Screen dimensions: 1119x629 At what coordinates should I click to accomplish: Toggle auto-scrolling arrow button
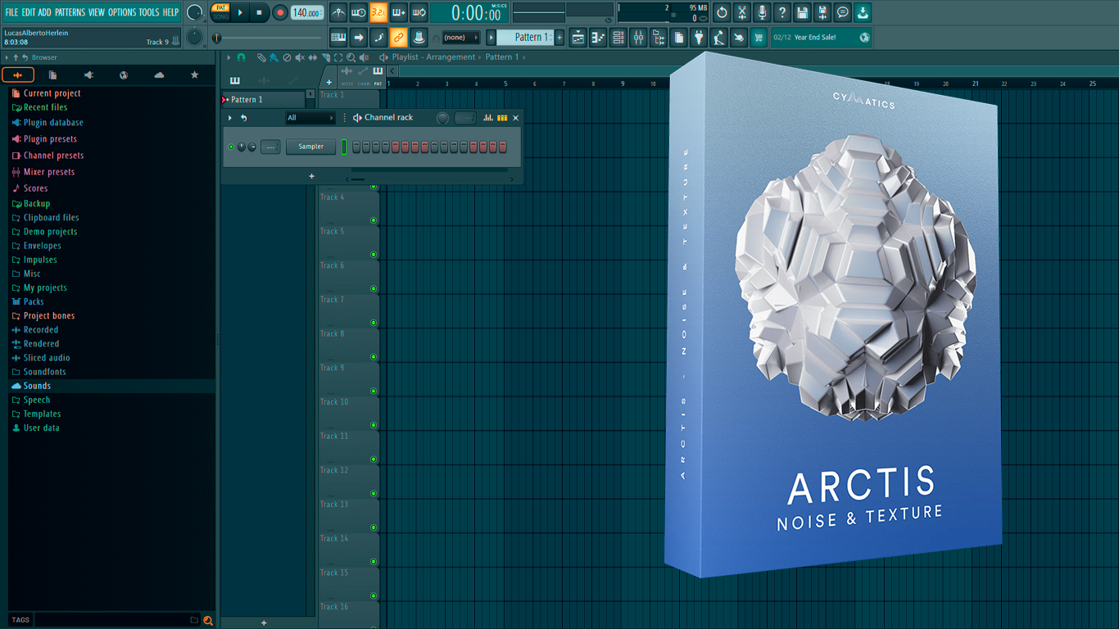pos(359,37)
